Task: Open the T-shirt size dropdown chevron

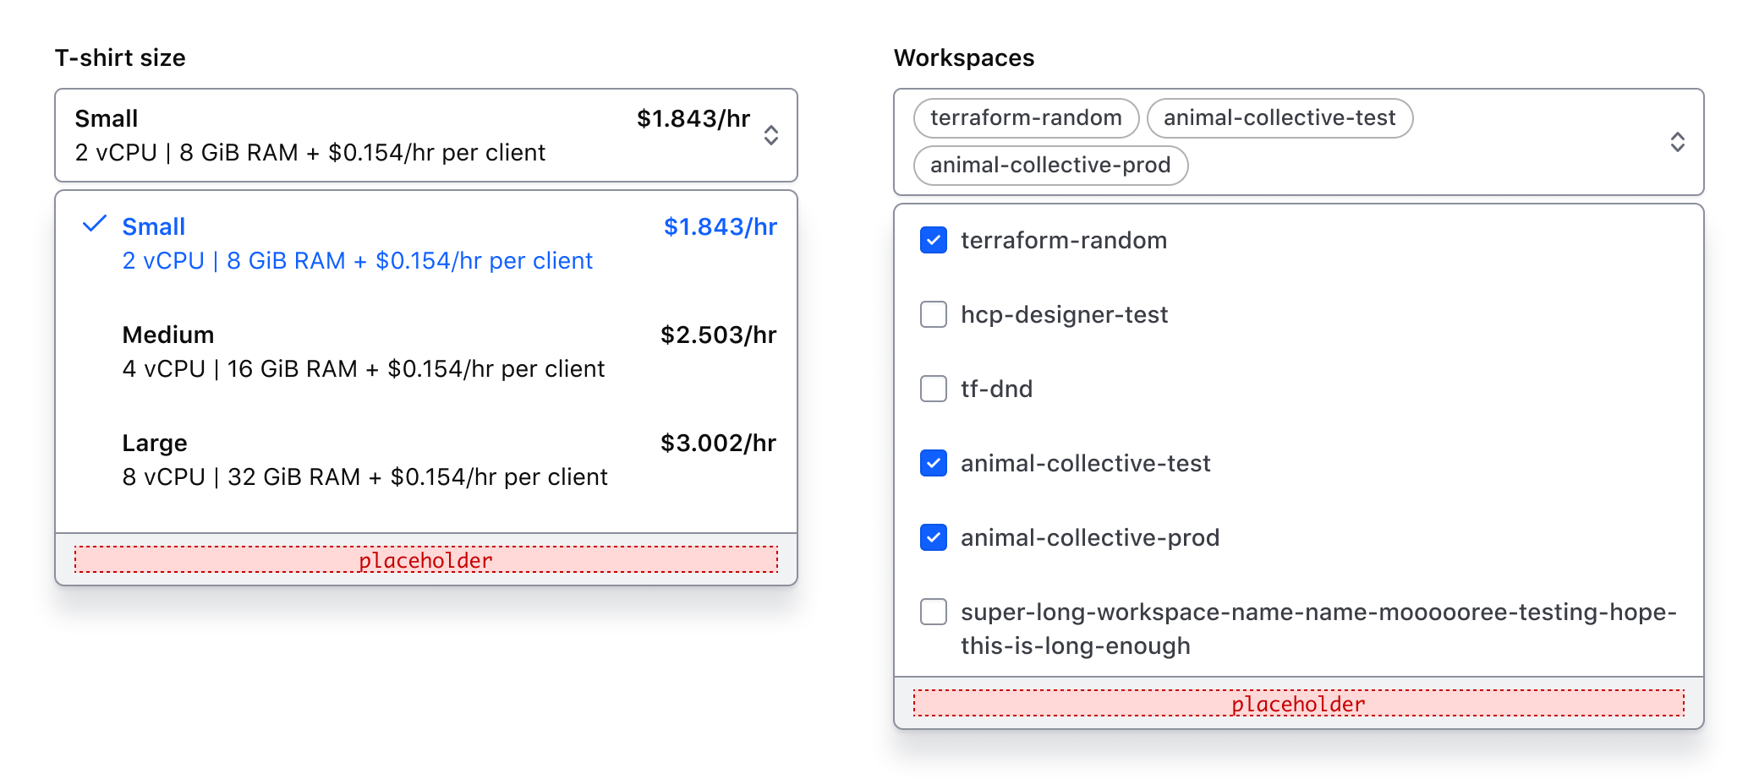Action: [772, 136]
